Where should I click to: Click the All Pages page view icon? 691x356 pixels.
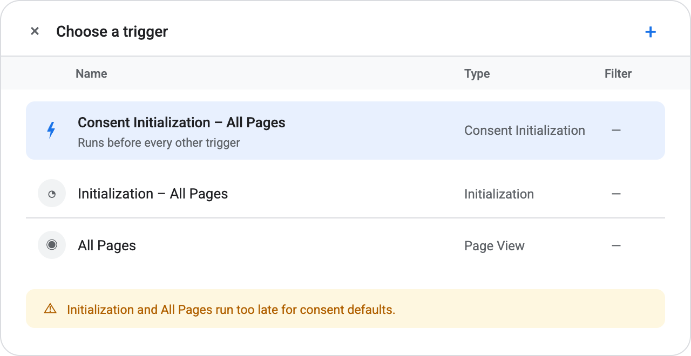52,245
